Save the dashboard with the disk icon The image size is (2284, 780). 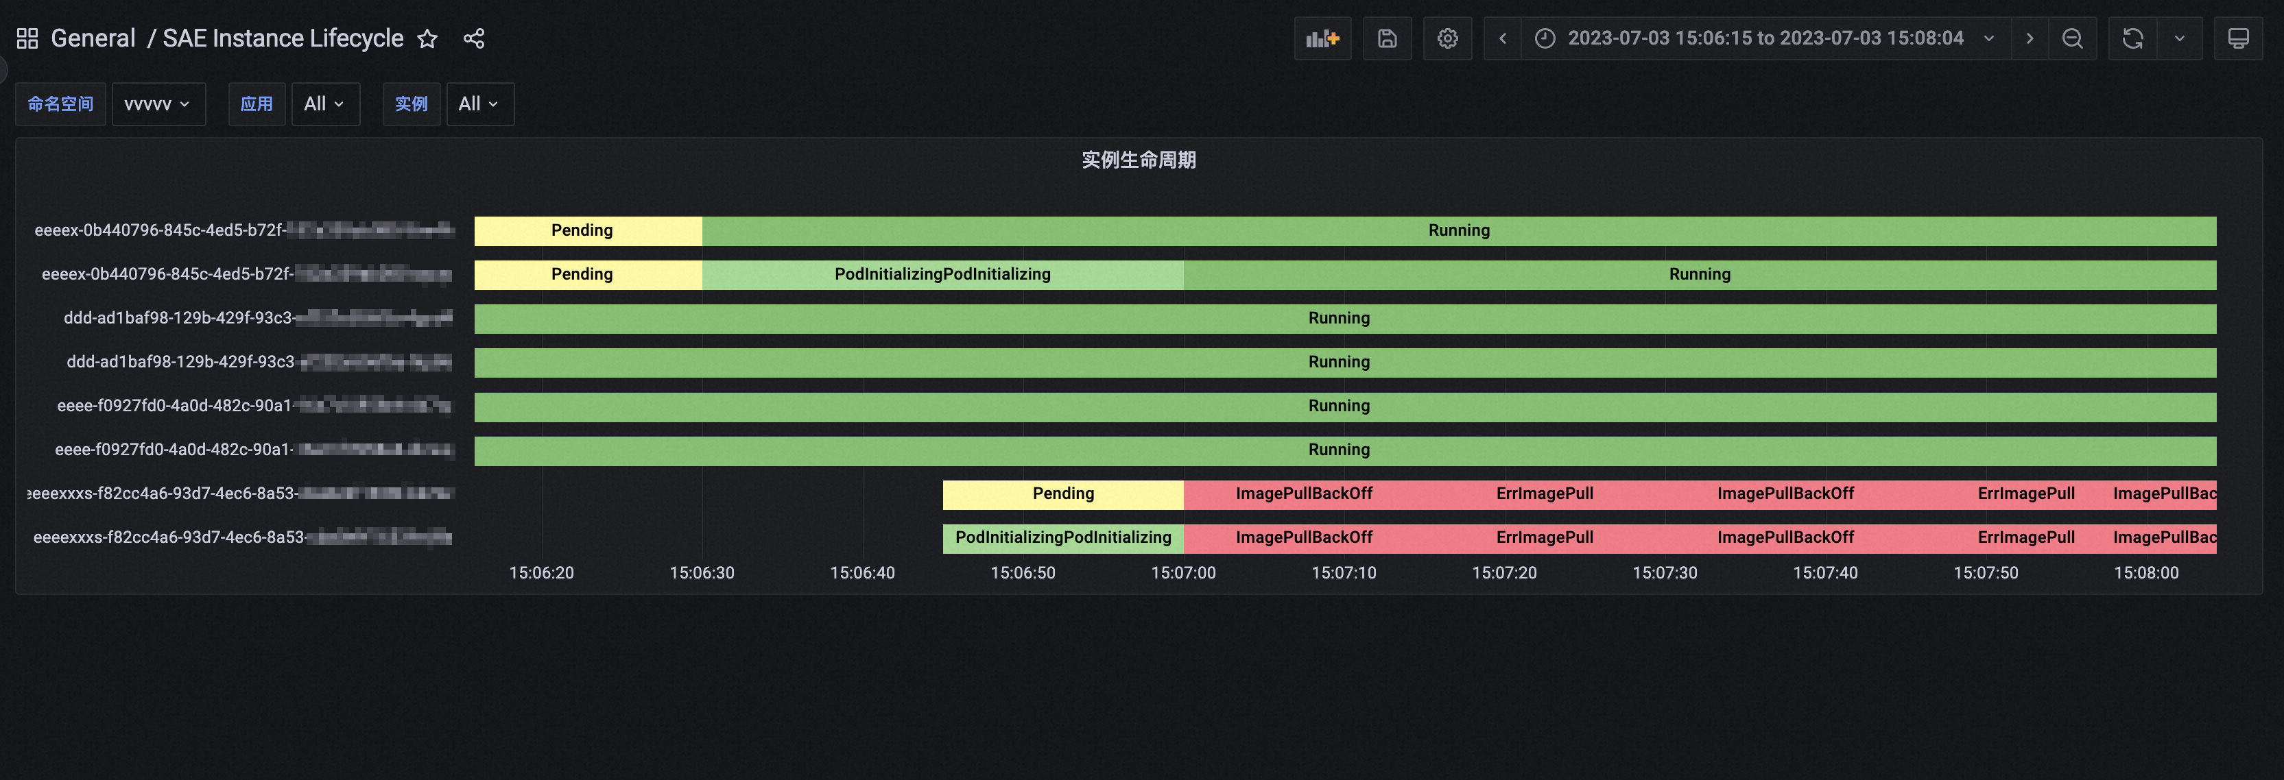point(1387,38)
